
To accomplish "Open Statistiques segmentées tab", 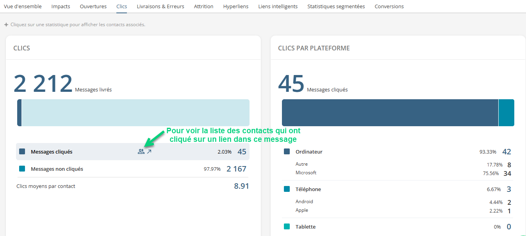I will coord(336,6).
